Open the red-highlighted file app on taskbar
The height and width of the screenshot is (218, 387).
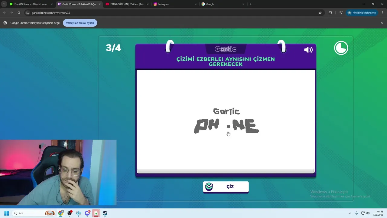pyautogui.click(x=96, y=213)
